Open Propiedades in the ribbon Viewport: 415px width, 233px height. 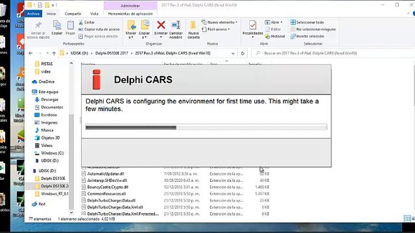coord(253,28)
